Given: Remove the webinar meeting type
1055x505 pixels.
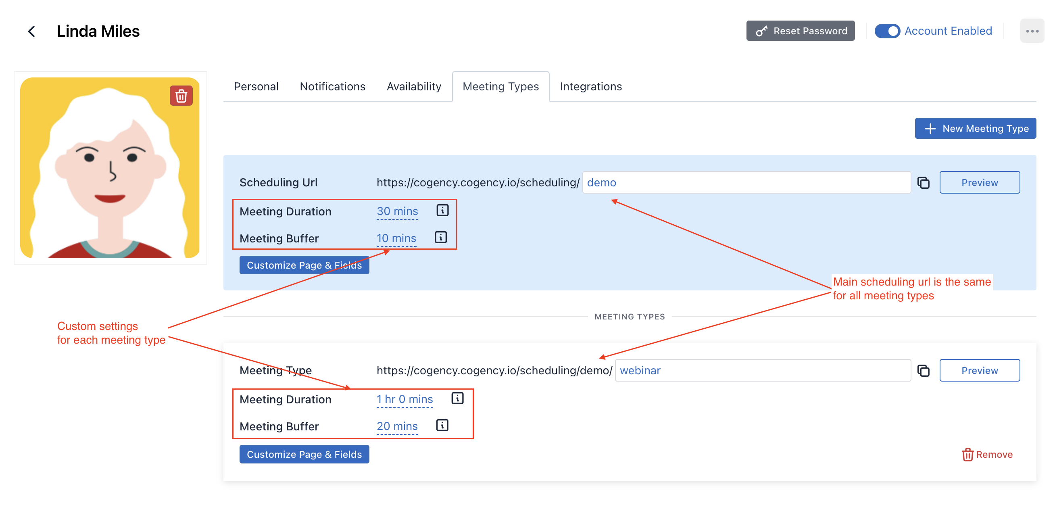Looking at the screenshot, I should coord(987,455).
